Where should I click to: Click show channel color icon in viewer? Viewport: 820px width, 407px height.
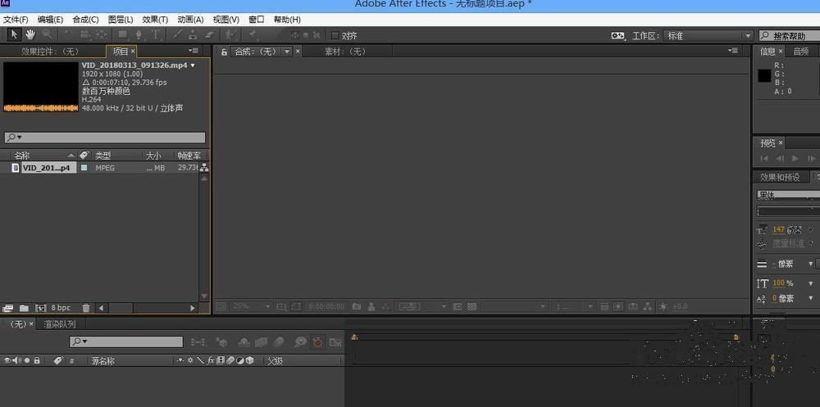(x=385, y=306)
